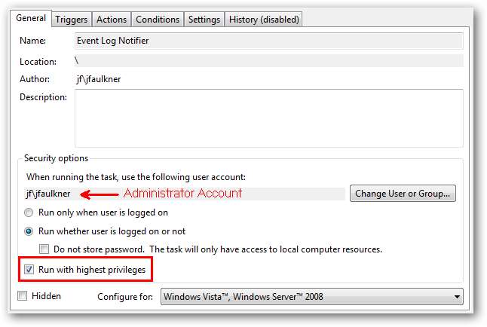Click the Change User or Group button

tap(403, 194)
